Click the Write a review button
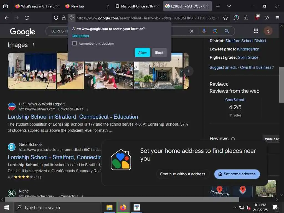The image size is (284, 213). 272,139
